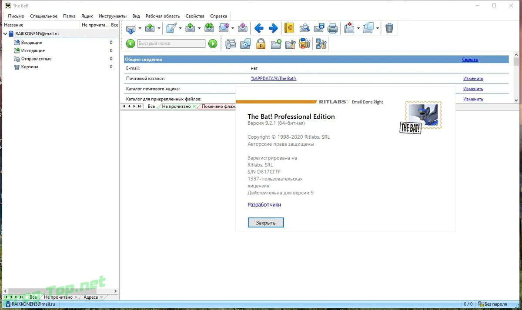The height and width of the screenshot is (310, 522).
Task: Click the move to folder icon
Action: (349, 29)
